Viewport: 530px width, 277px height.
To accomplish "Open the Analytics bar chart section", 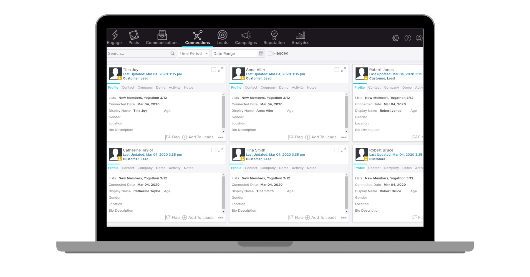I will (300, 37).
